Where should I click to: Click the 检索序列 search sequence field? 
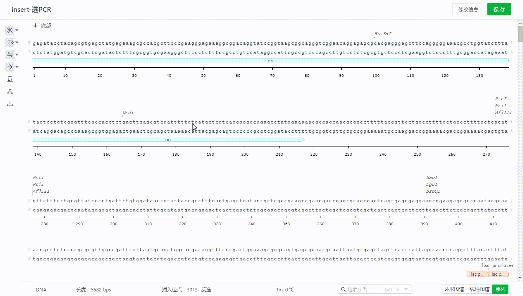coord(364,289)
